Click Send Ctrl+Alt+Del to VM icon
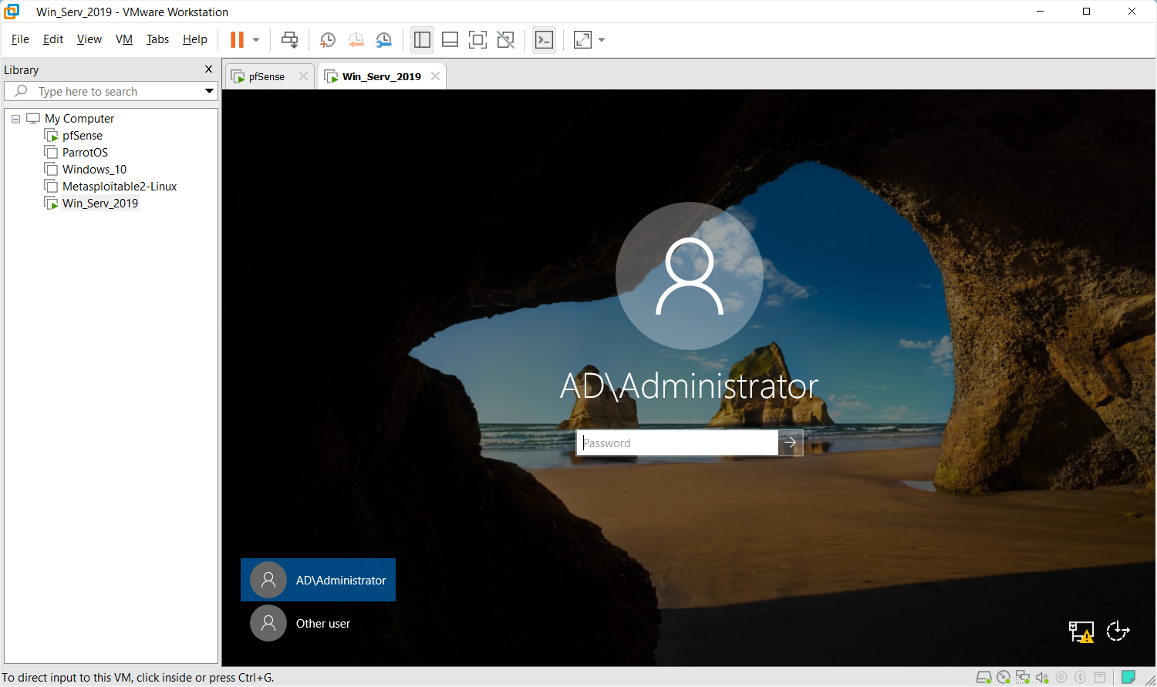The image size is (1157, 687). [x=289, y=39]
